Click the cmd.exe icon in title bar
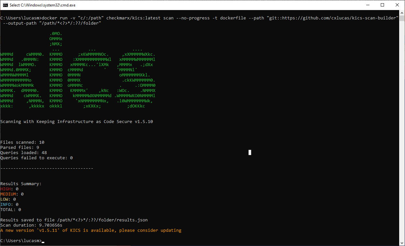The image size is (405, 246). 5,5
